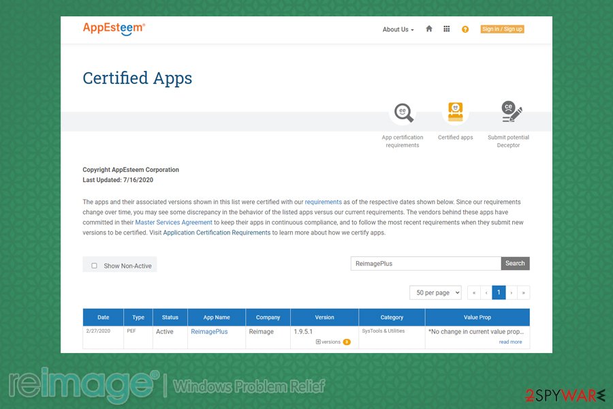Sort by the Value Prop column header
The width and height of the screenshot is (613, 409).
477,318
